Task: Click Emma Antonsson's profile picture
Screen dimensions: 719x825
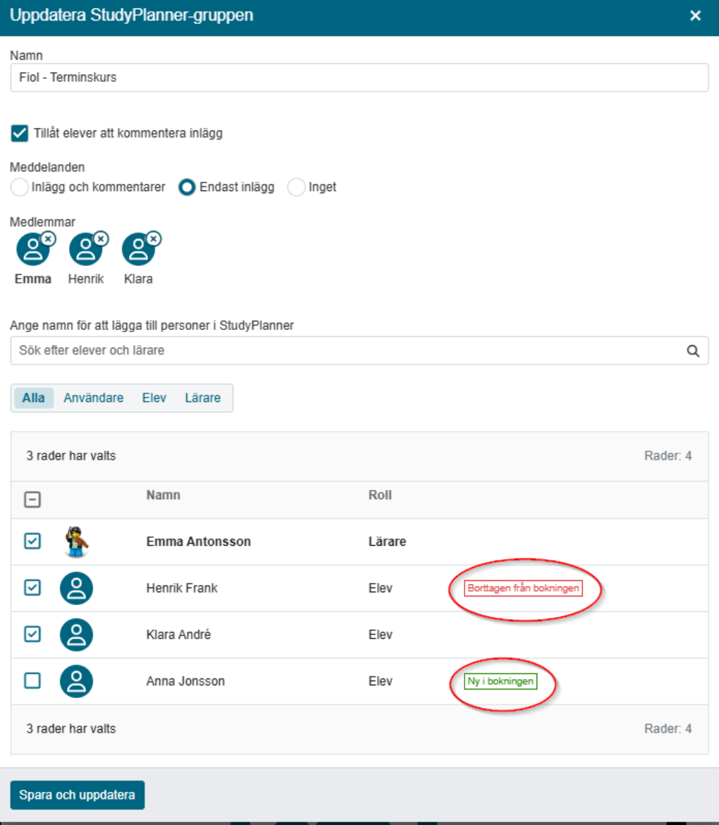Action: [76, 542]
